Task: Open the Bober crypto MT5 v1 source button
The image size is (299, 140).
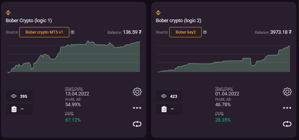Action: point(44,32)
